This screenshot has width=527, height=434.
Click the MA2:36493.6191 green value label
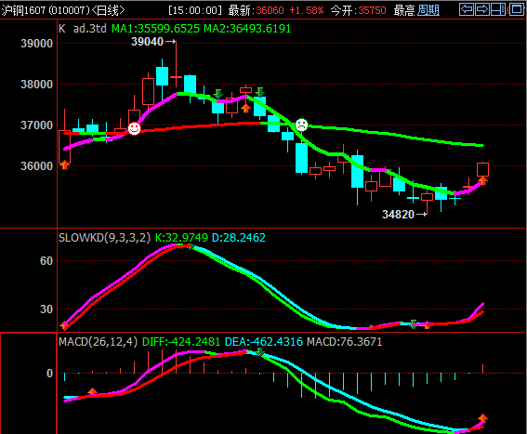coord(247,29)
